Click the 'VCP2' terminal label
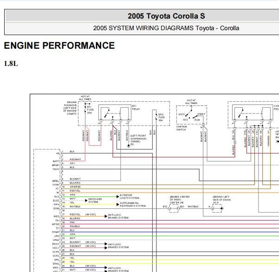 click(x=56, y=256)
